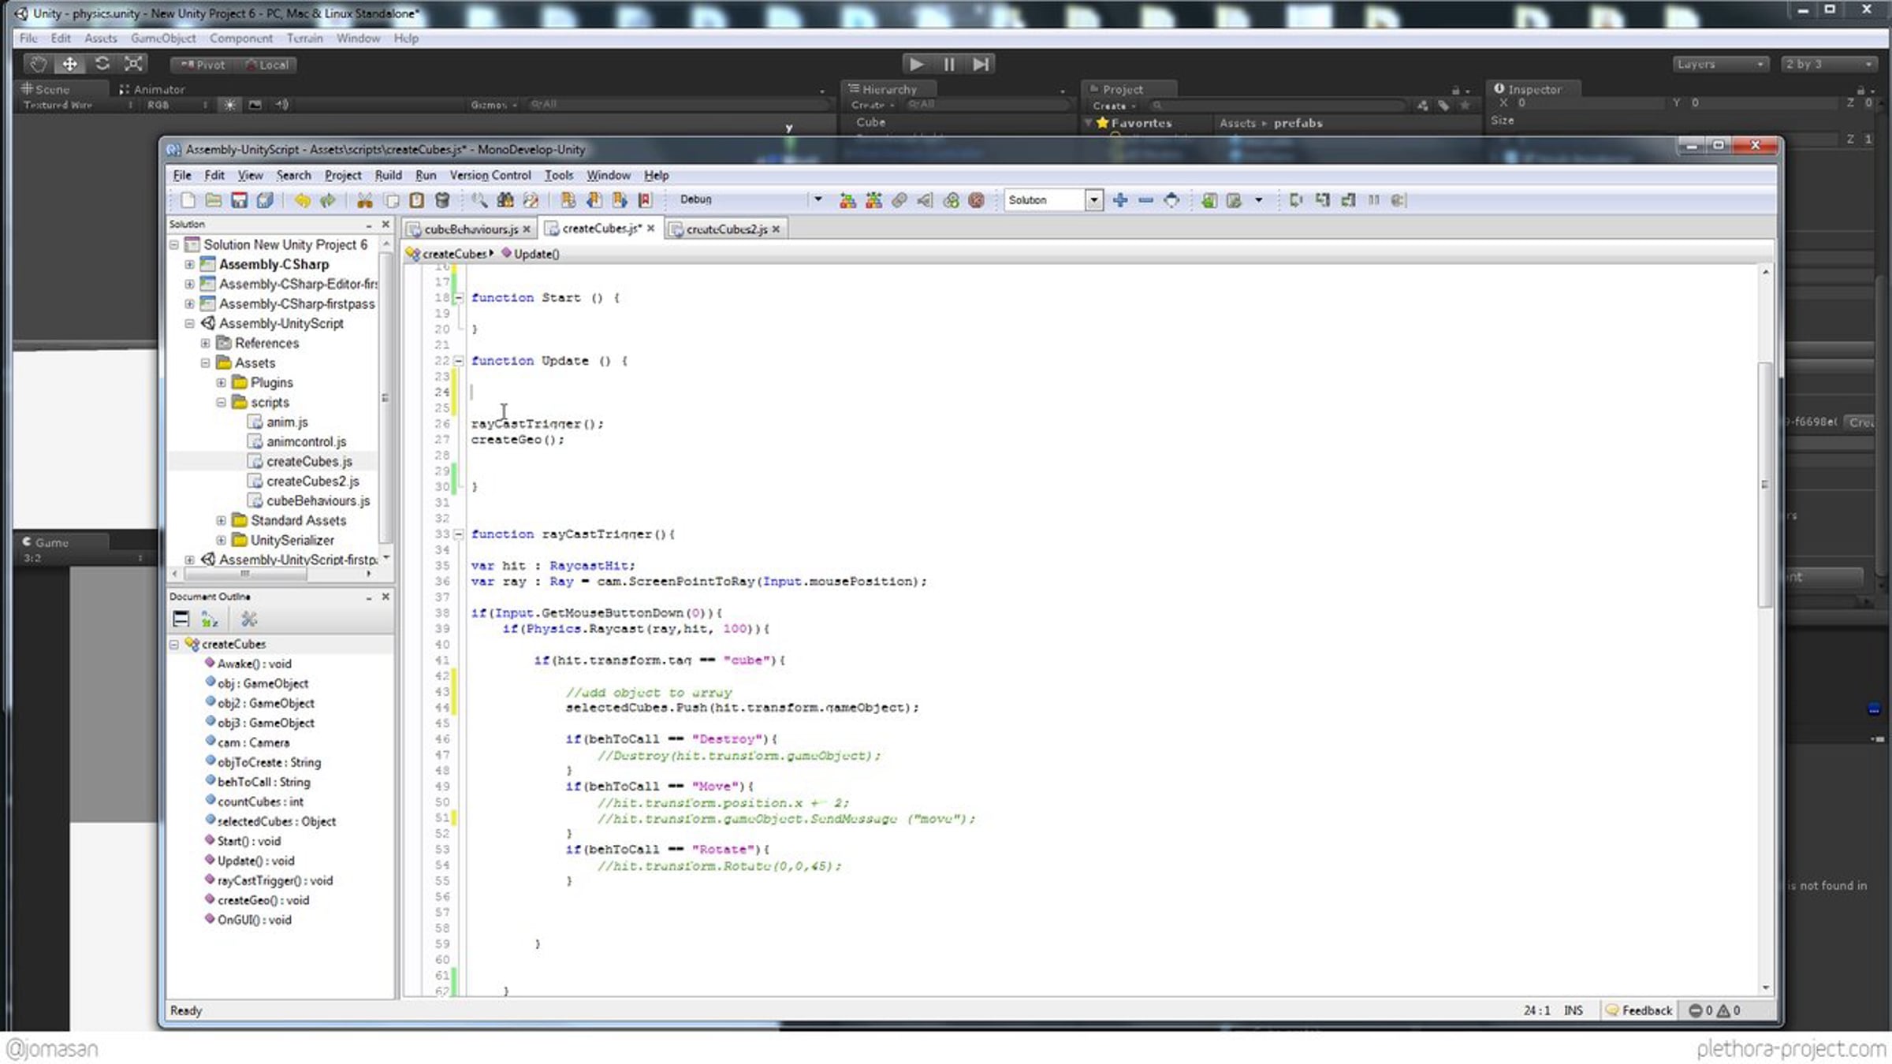Open the Debug configuration dropdown
Image resolution: width=1892 pixels, height=1064 pixels.
click(x=818, y=199)
